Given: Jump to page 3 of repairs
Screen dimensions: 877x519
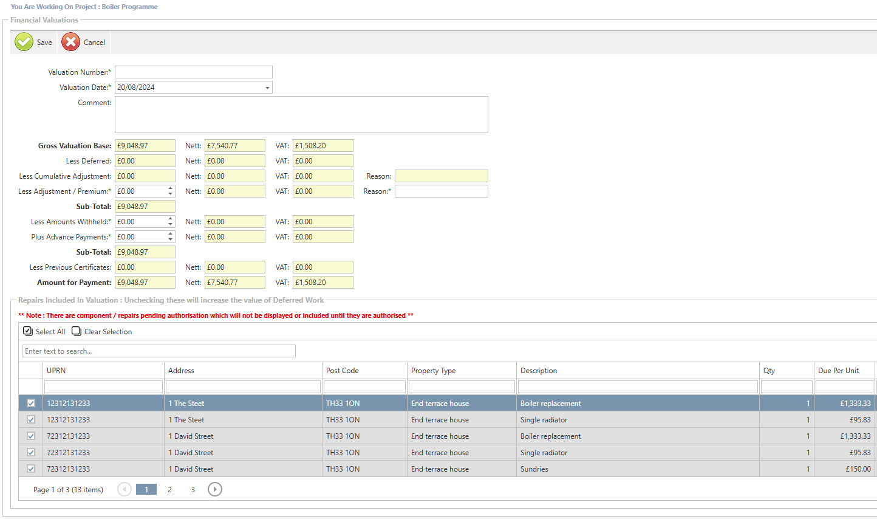Looking at the screenshot, I should click(193, 489).
